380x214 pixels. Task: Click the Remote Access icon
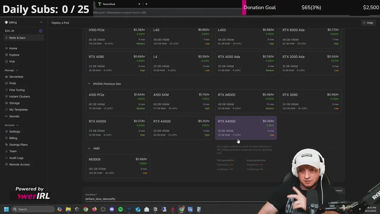click(x=6, y=164)
